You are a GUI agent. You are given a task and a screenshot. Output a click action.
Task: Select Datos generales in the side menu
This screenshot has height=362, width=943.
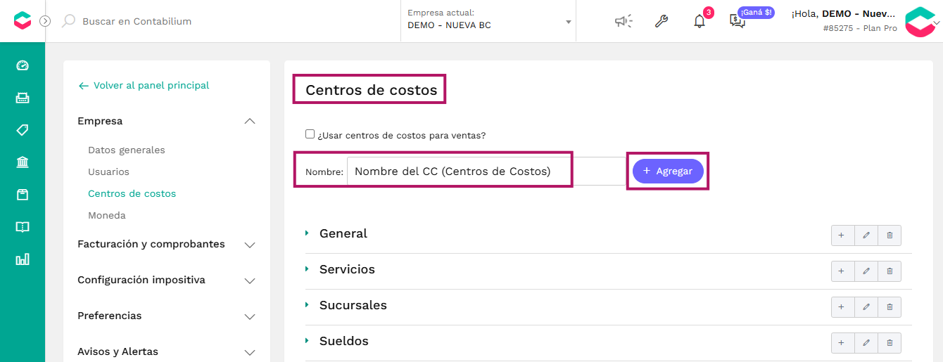tap(127, 150)
